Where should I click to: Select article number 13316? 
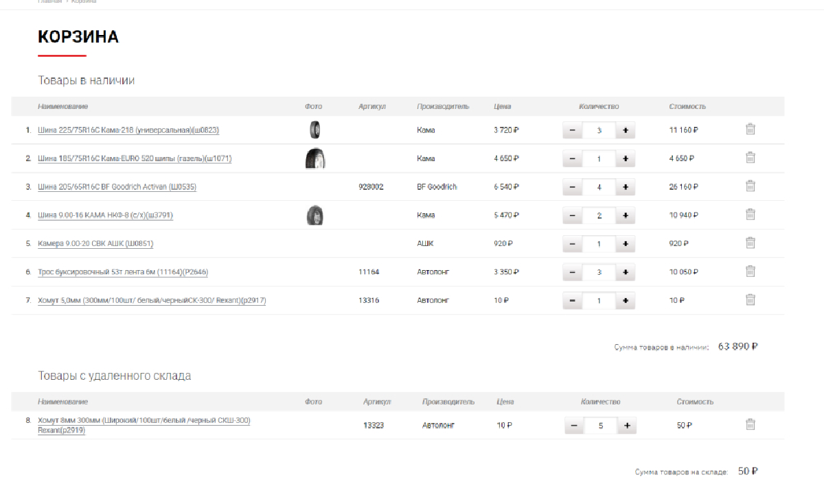(369, 301)
